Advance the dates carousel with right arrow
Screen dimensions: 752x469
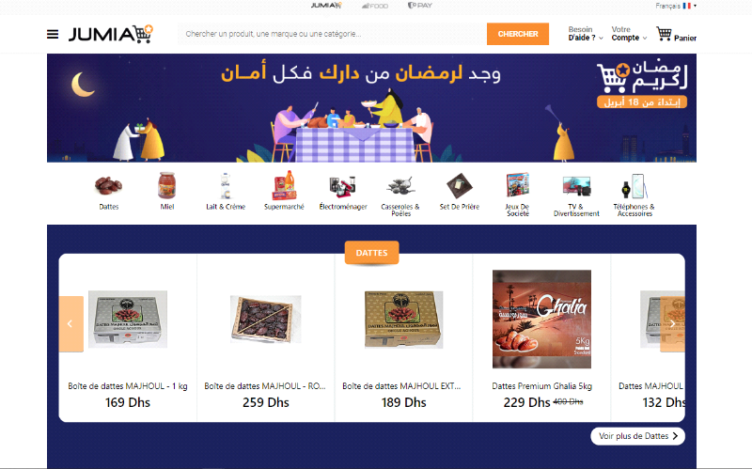[672, 323]
